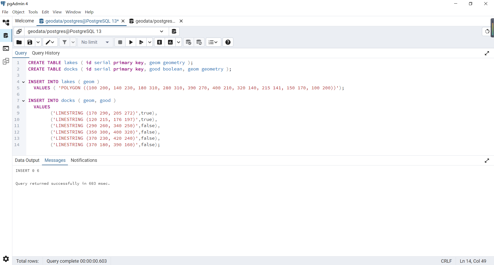Open the explain analyze options dropdown
494x265 pixels.
click(x=179, y=42)
